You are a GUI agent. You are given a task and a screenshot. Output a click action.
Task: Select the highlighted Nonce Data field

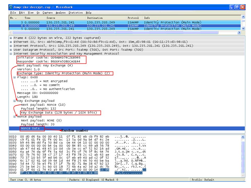click(x=30, y=128)
